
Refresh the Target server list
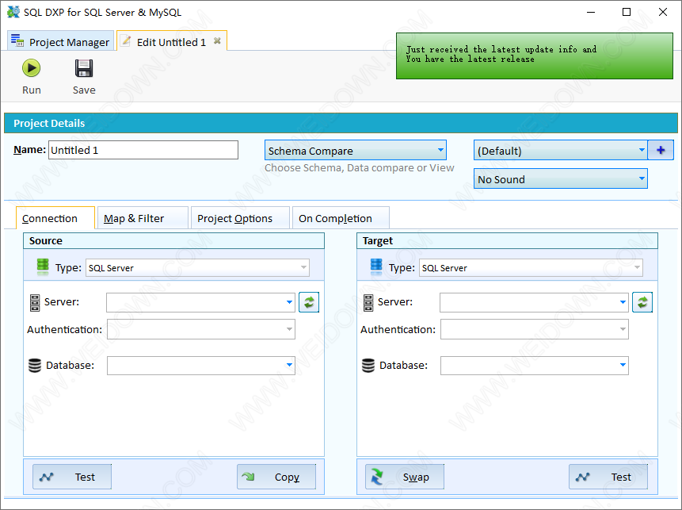642,302
